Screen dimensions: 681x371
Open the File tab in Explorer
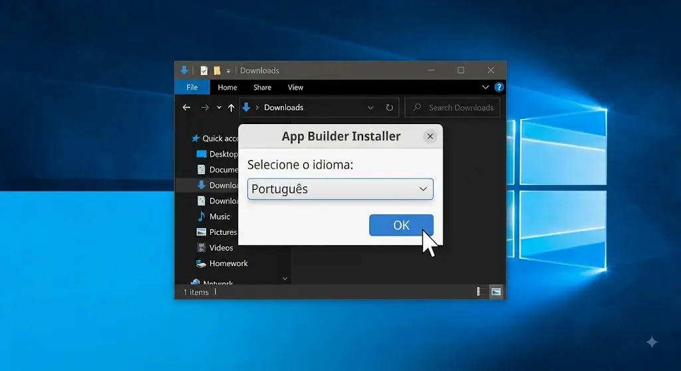(x=192, y=87)
